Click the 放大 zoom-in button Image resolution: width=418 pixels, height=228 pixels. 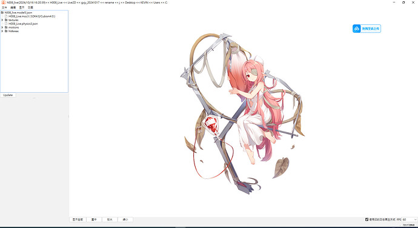(110, 220)
